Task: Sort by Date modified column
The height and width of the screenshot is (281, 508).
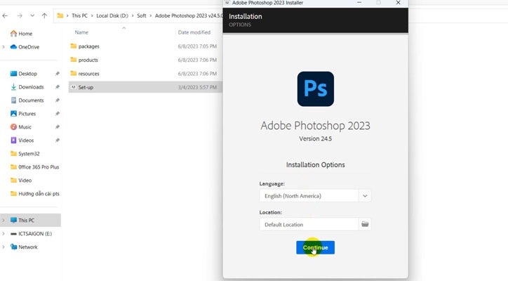Action: point(194,32)
